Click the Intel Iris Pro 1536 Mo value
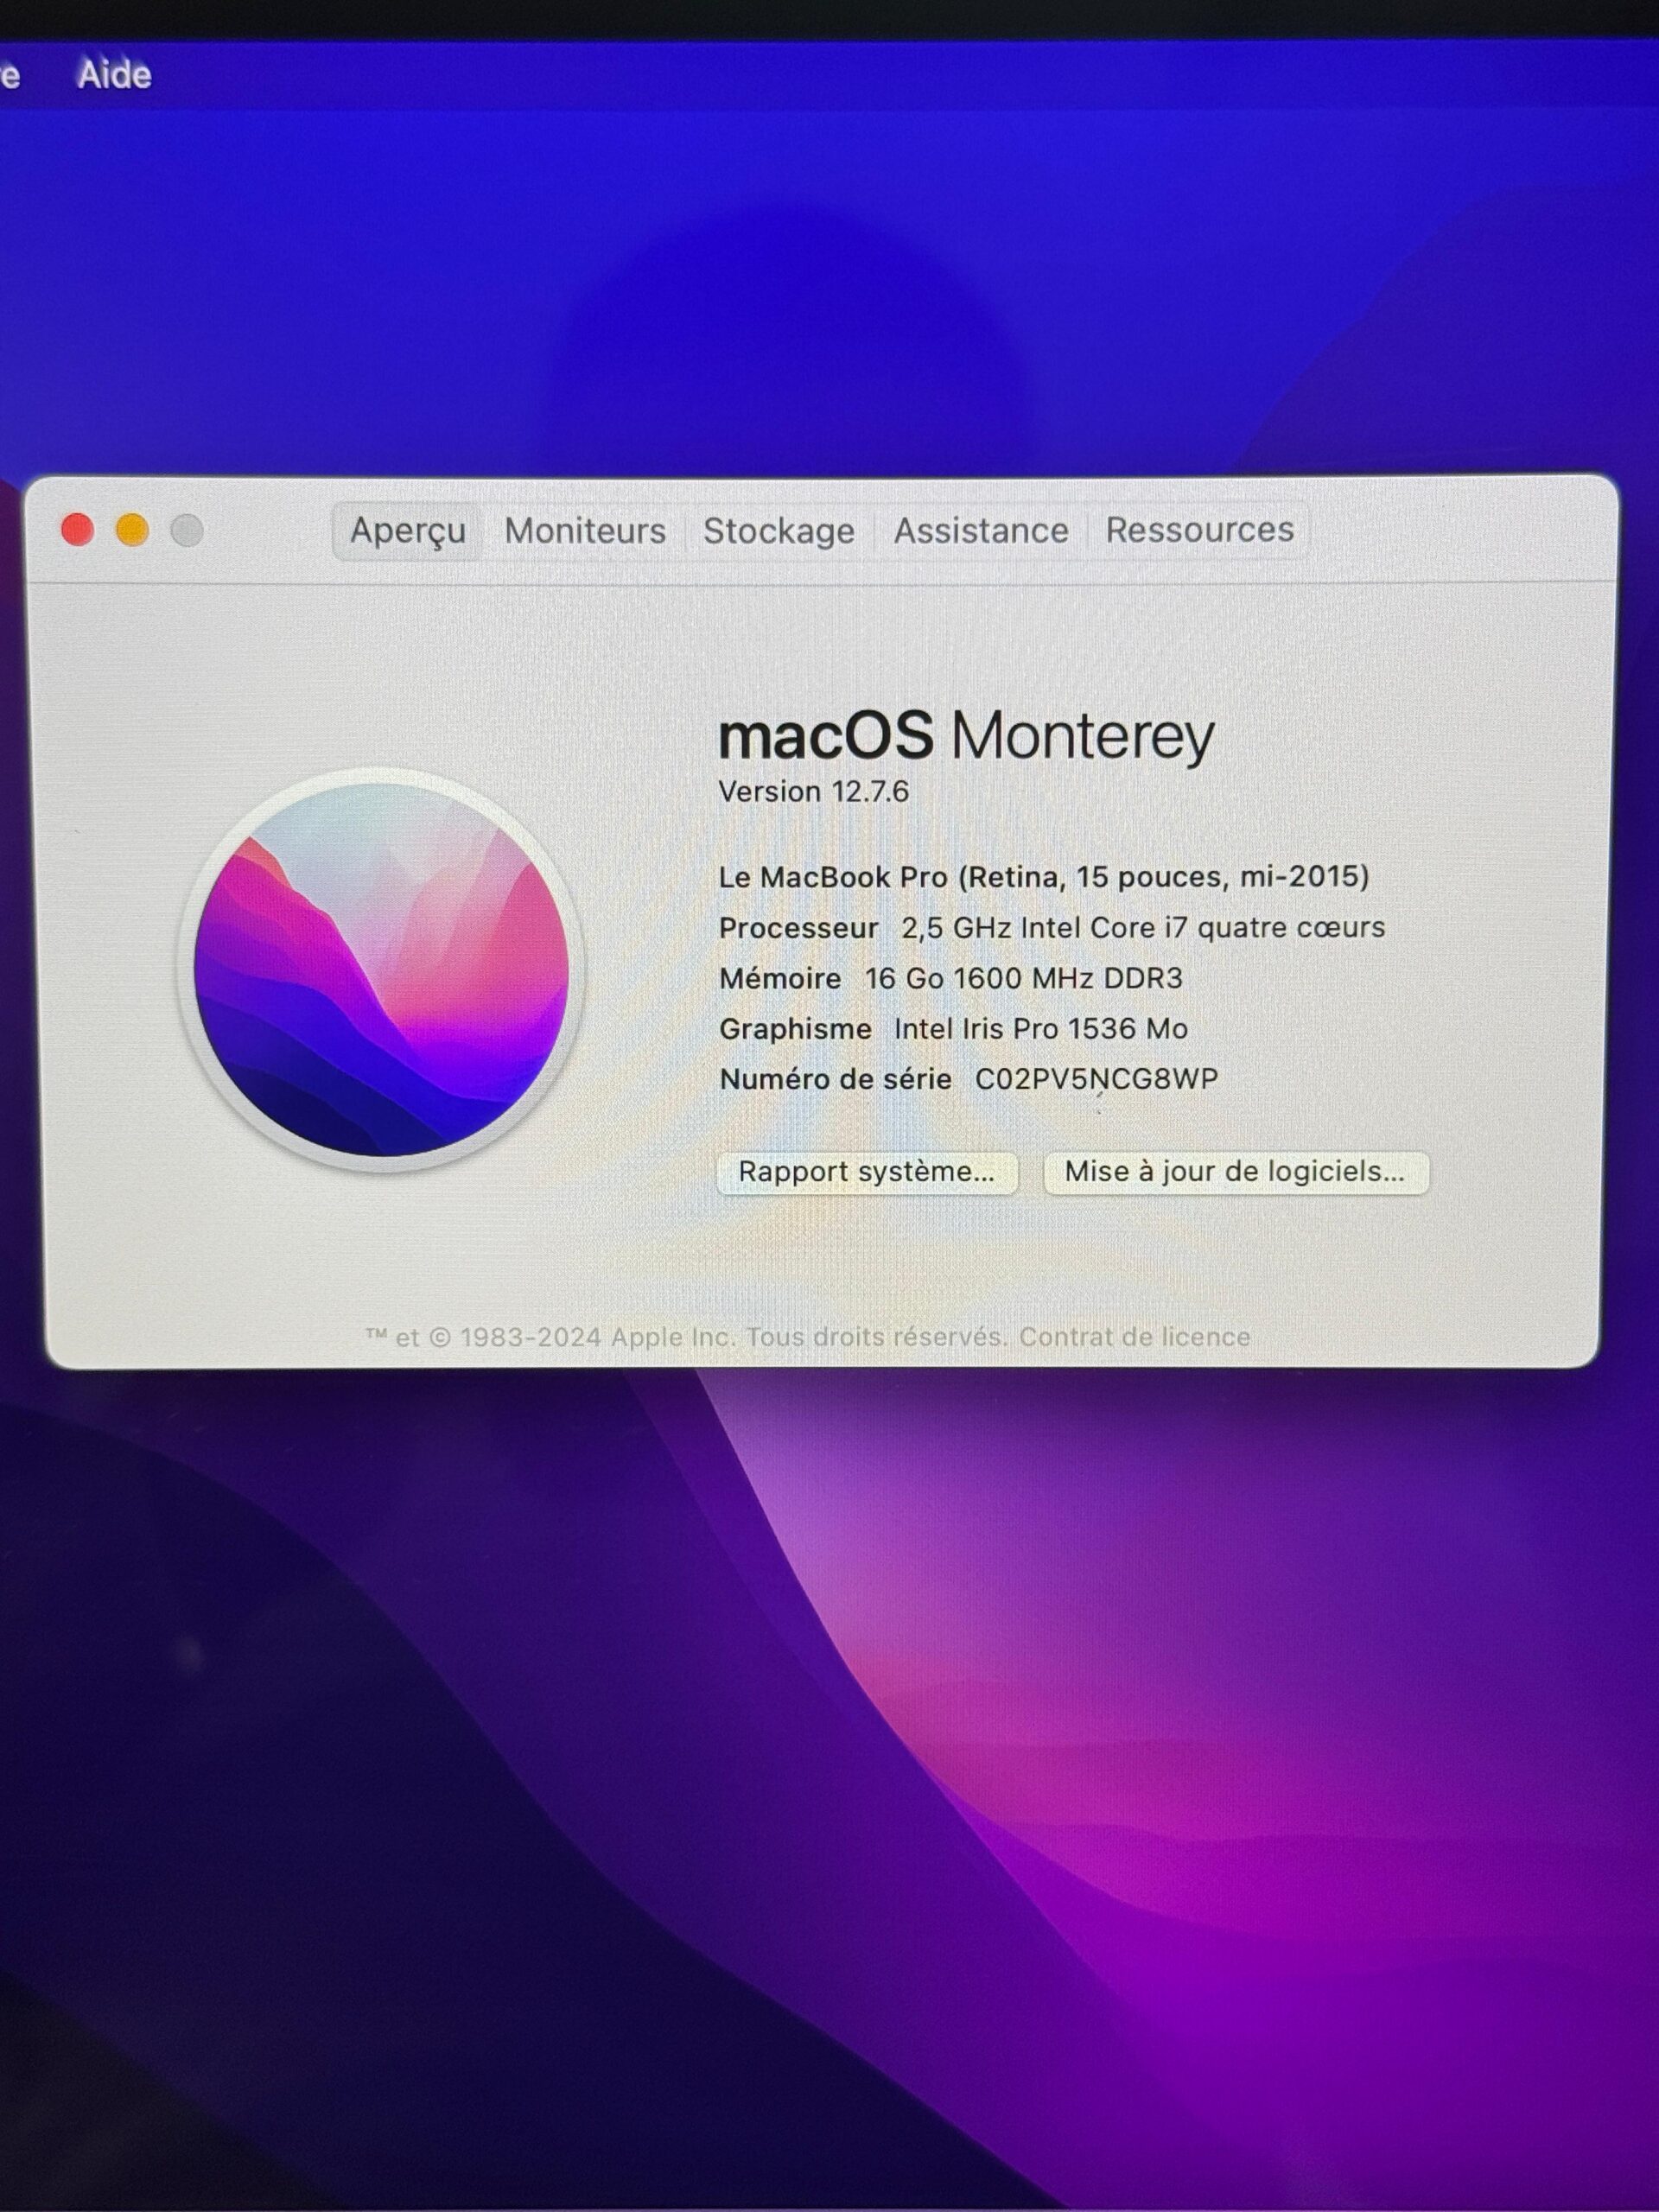This screenshot has height=2212, width=1659. (x=1041, y=1029)
